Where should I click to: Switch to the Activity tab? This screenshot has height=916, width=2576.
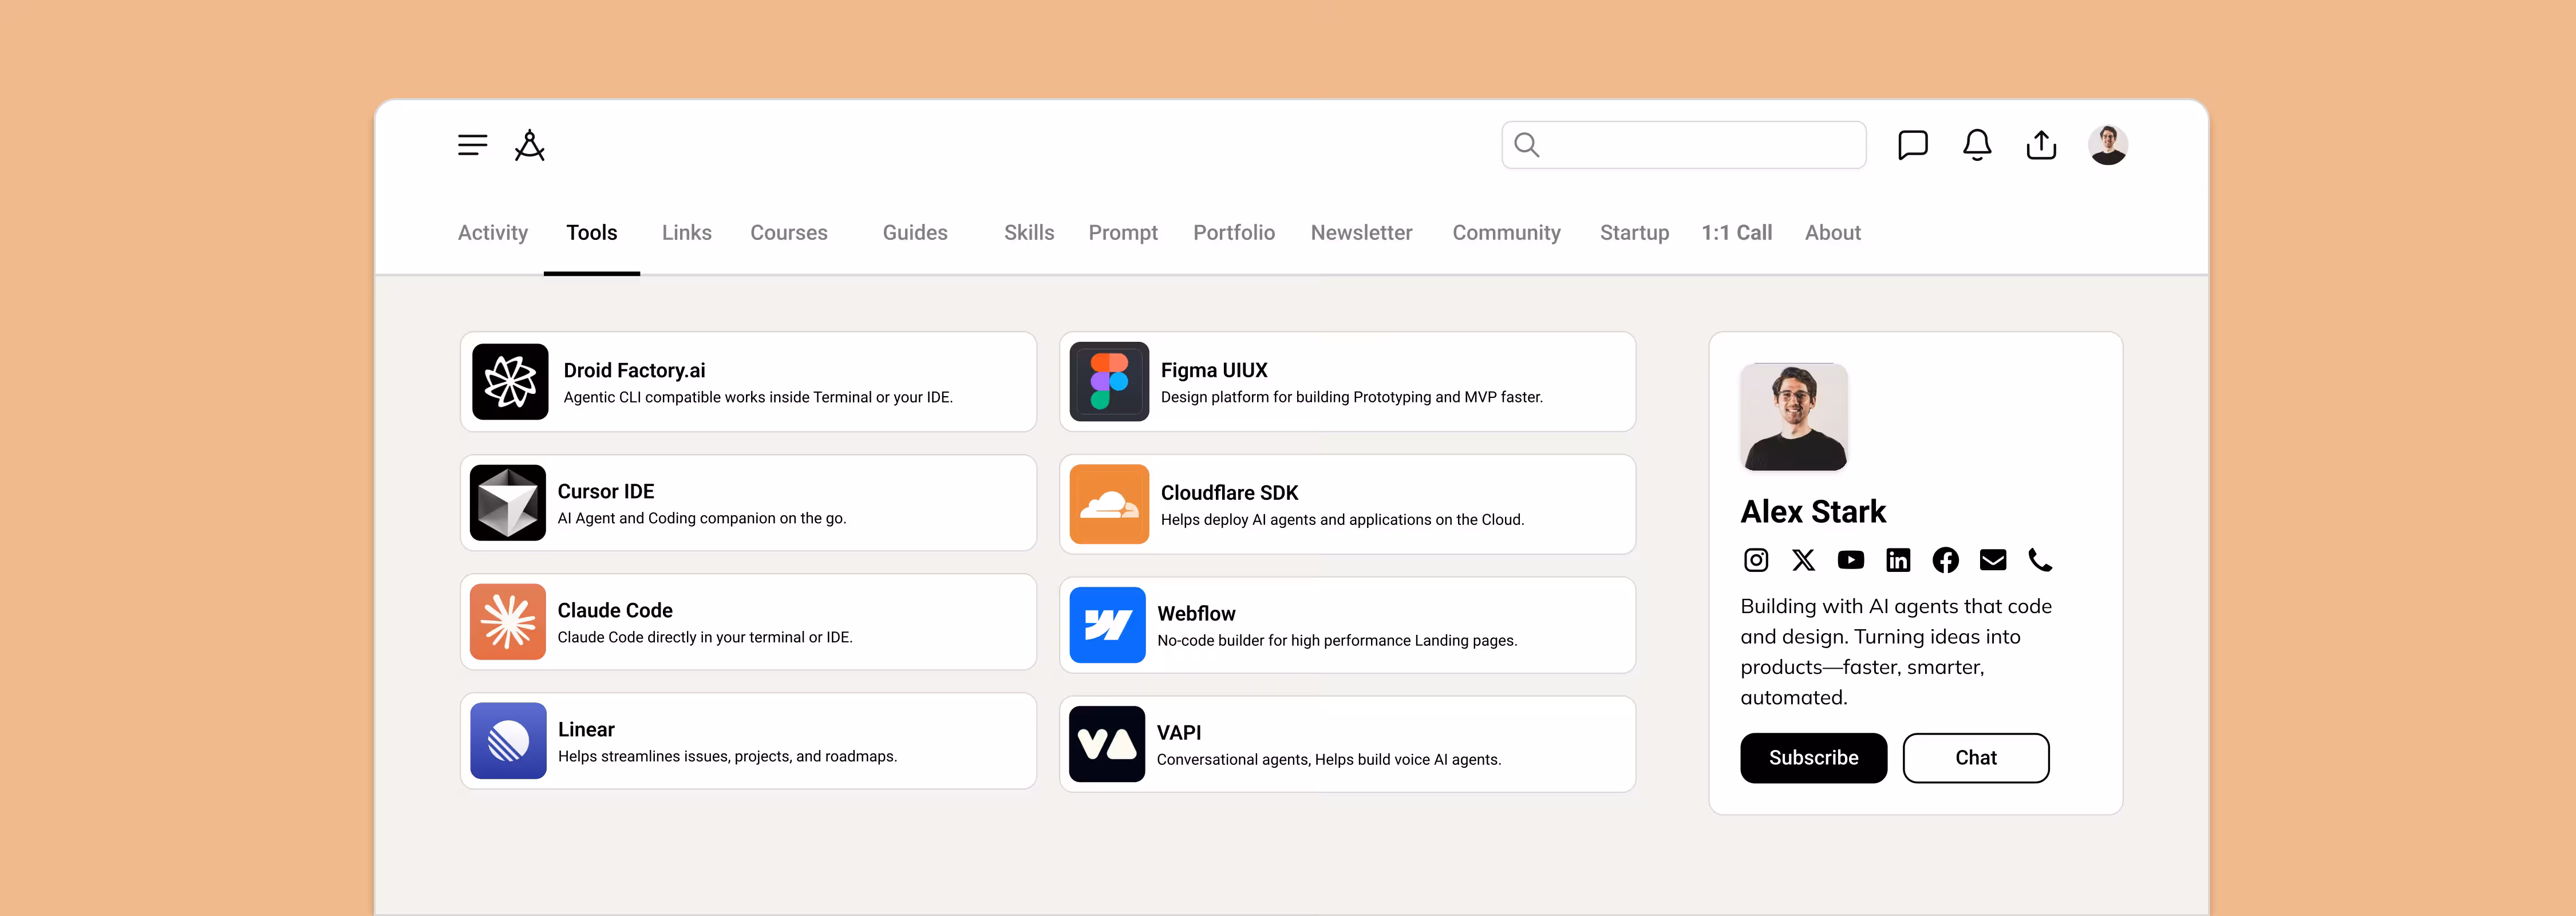[493, 233]
